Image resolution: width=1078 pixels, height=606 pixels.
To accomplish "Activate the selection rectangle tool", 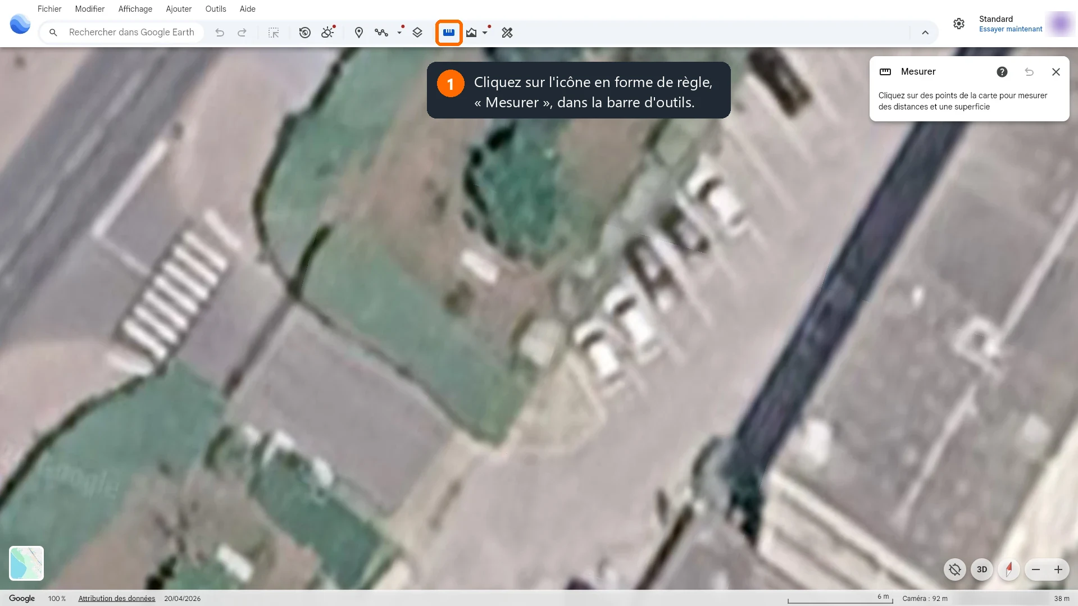I will coord(274,33).
